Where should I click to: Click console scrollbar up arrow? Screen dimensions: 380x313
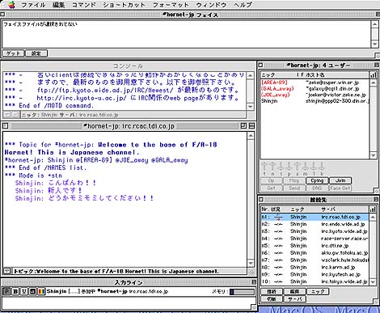click(251, 75)
